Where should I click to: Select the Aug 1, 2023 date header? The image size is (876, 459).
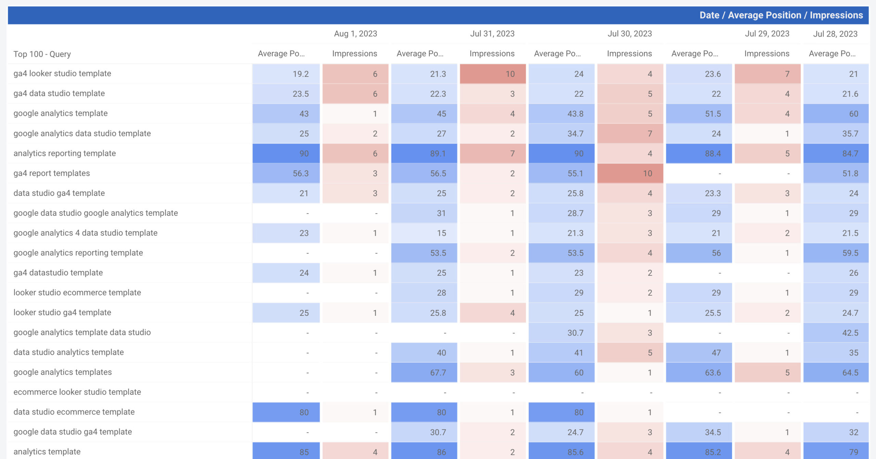[x=355, y=33]
